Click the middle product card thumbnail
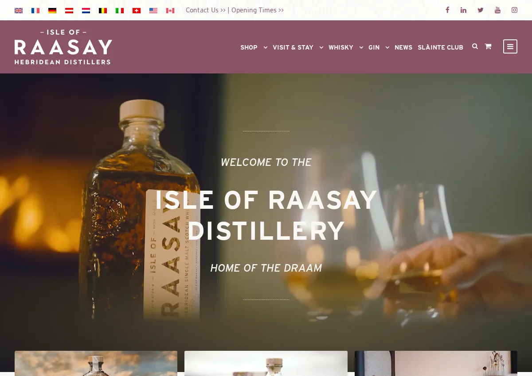Viewport: 532px width, 376px height. [x=266, y=363]
